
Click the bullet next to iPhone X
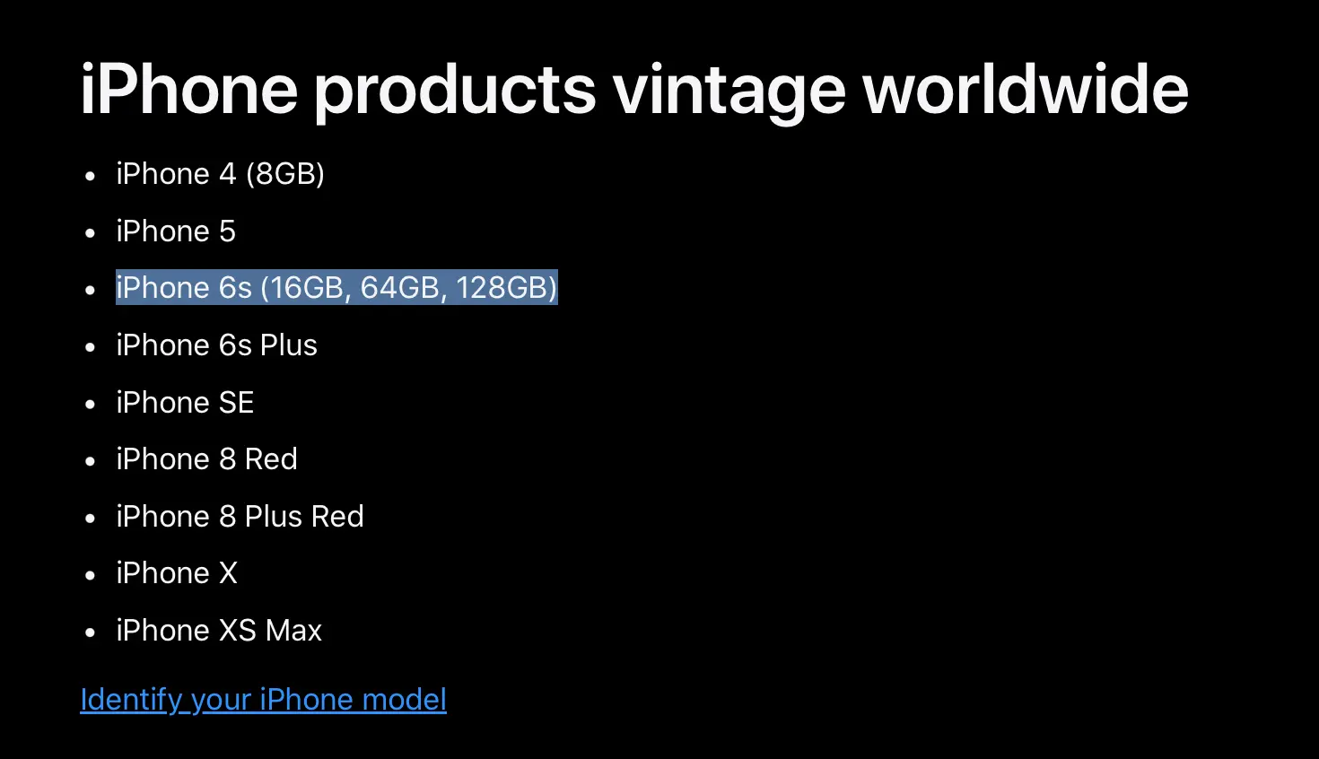point(90,575)
